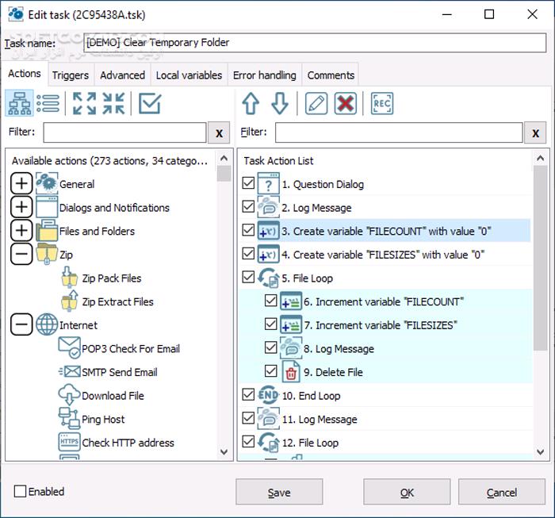This screenshot has width=555, height=518.
Task: Collapse the Internet category
Action: [x=21, y=324]
